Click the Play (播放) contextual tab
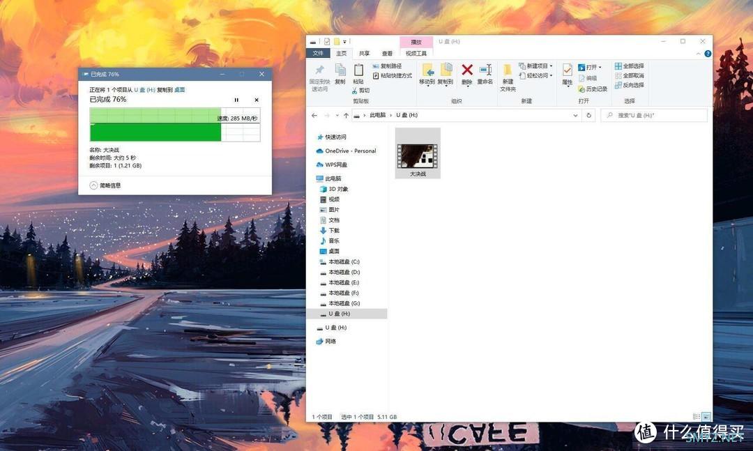The image size is (753, 451). (x=416, y=43)
